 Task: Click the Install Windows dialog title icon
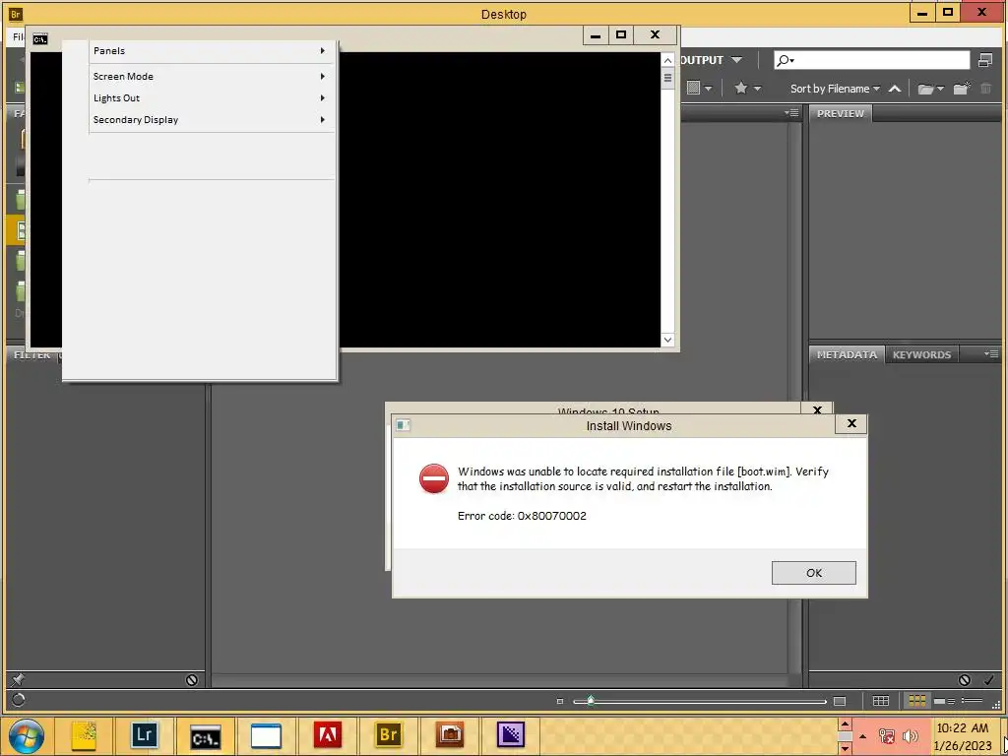pos(403,425)
